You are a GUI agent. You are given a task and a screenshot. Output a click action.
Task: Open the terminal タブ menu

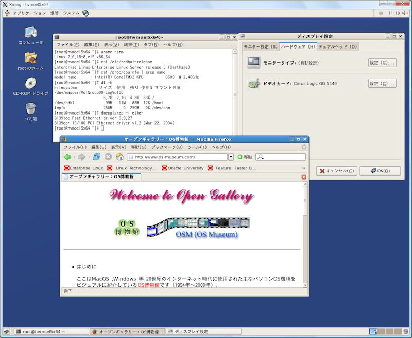tap(150, 45)
